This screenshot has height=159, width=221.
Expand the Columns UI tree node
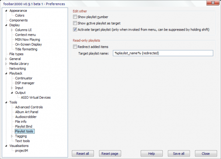click(x=12, y=30)
